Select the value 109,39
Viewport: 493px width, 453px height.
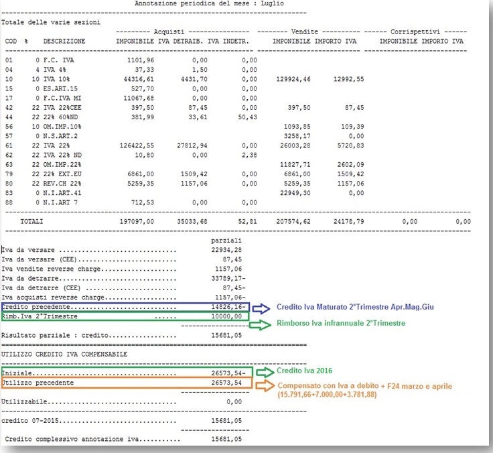(352, 127)
